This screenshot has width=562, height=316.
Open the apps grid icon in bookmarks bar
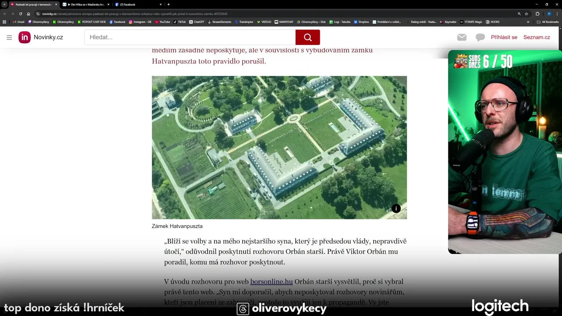pos(4,22)
